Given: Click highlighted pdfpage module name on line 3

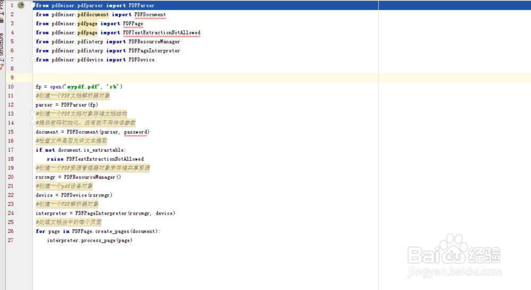Looking at the screenshot, I should tap(88, 24).
